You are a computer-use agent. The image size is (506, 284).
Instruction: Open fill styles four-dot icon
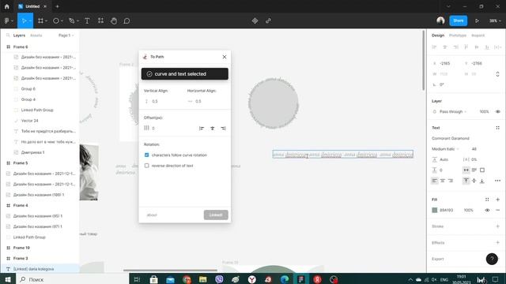[487, 200]
